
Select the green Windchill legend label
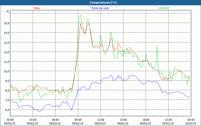click(x=164, y=8)
